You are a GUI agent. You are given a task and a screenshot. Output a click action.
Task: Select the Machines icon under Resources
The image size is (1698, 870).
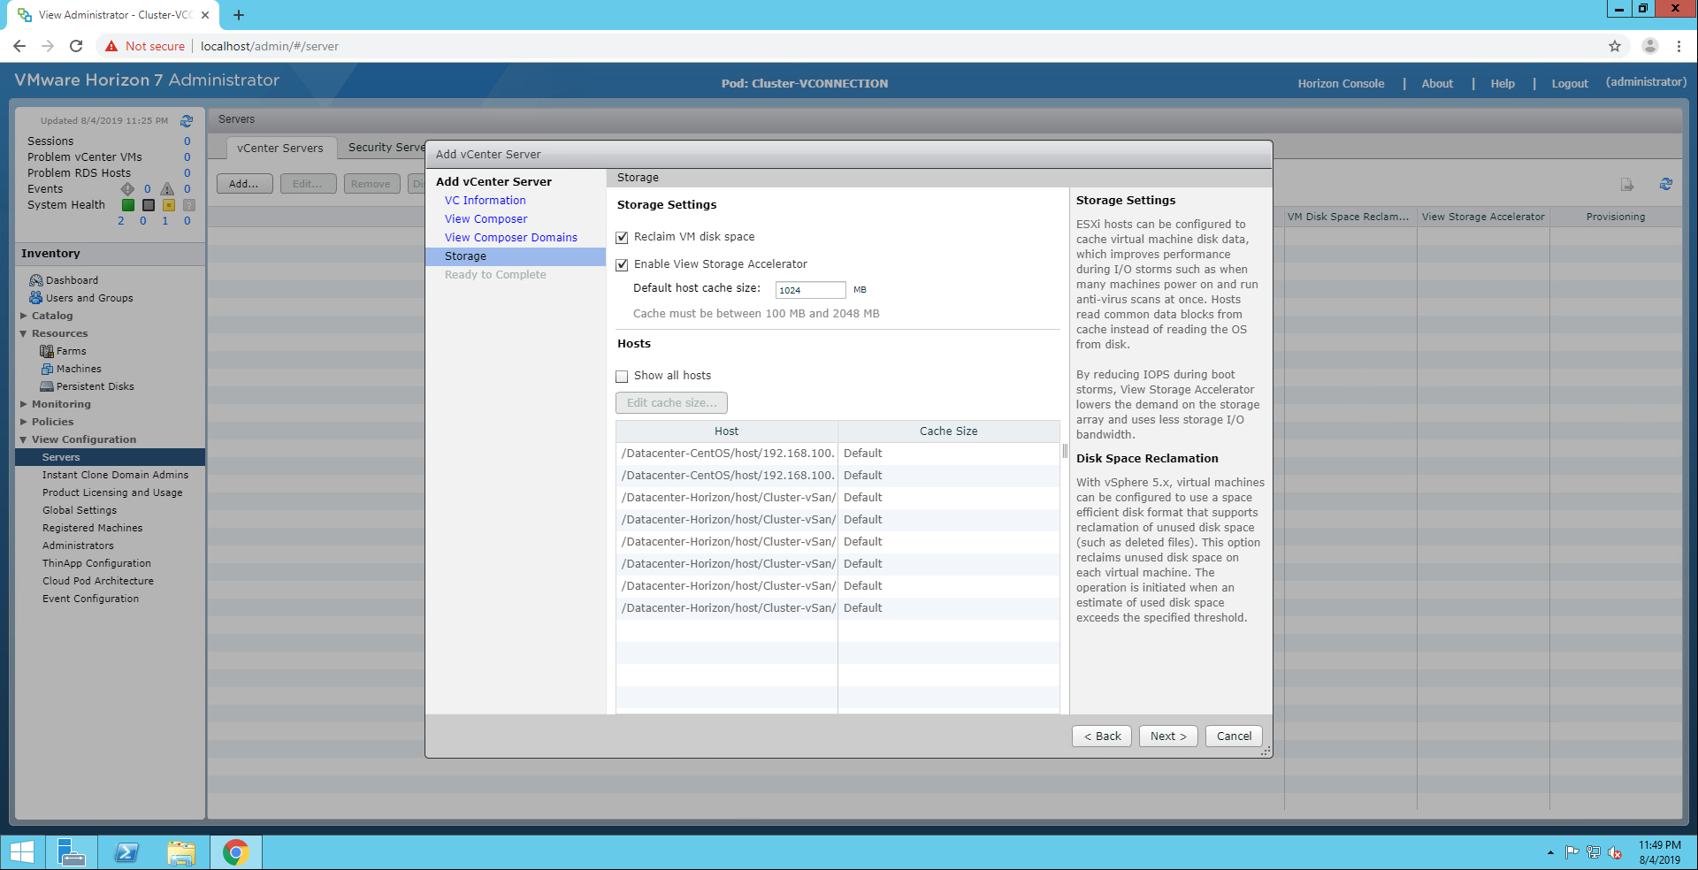click(x=47, y=369)
